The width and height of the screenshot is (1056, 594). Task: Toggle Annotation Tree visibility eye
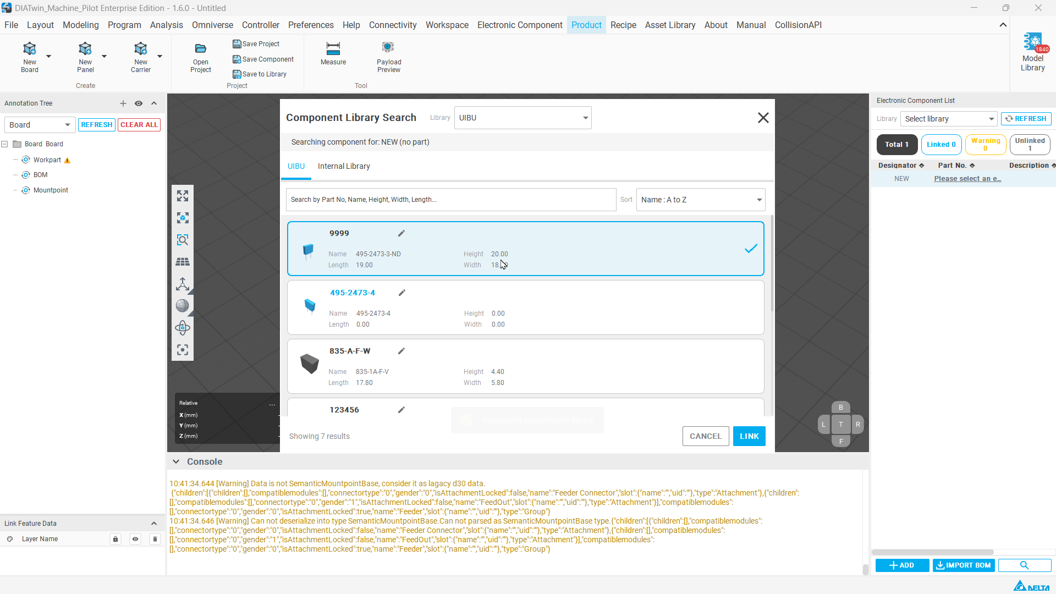[x=139, y=103]
